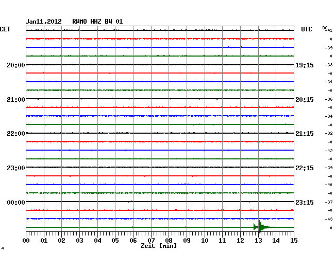The image size is (335, 254).
Task: Click the DC value -41
Action: [329, 30]
